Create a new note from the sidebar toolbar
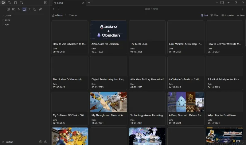 click(8, 9)
